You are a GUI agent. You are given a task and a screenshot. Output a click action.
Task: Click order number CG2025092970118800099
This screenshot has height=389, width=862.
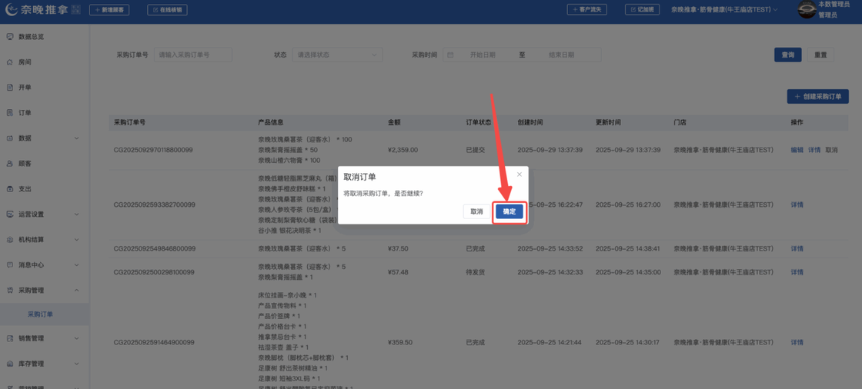click(x=155, y=149)
